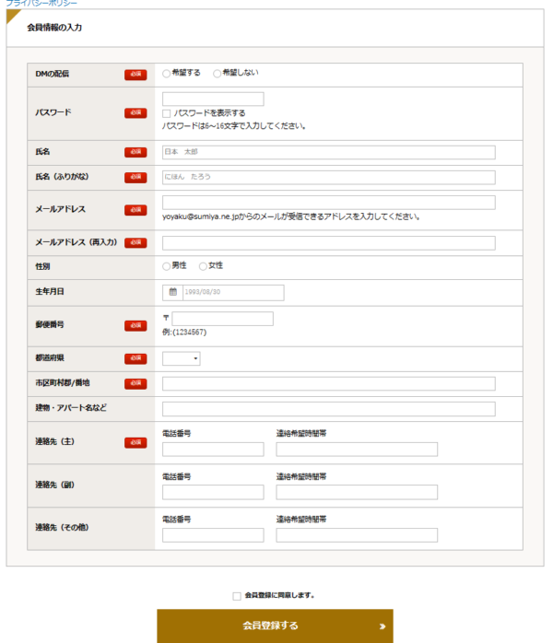Click the 連絡先(その他) 電話番号 field

click(x=213, y=535)
